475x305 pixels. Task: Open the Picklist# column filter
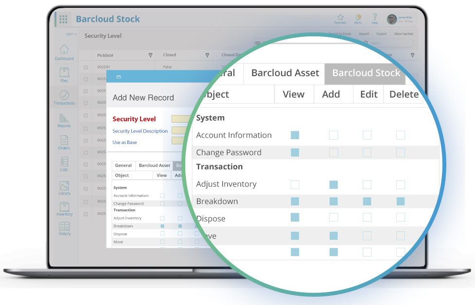coord(151,55)
